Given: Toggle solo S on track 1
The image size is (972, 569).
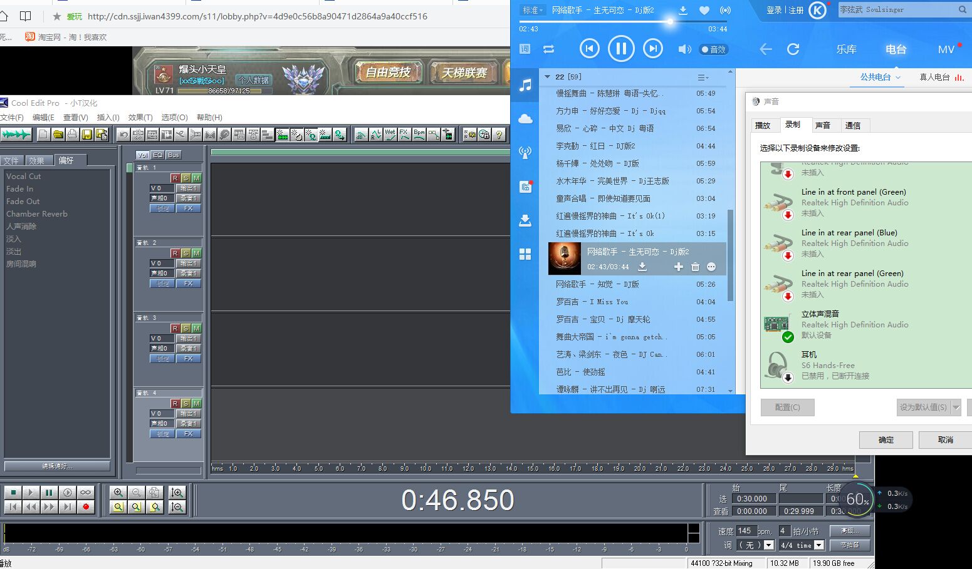Looking at the screenshot, I should point(186,178).
